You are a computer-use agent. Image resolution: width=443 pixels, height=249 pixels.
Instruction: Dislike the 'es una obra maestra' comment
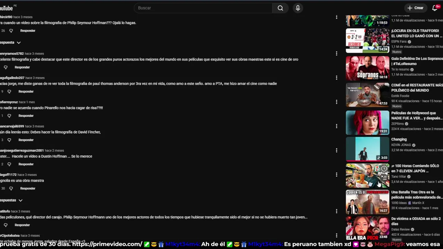(x=11, y=188)
